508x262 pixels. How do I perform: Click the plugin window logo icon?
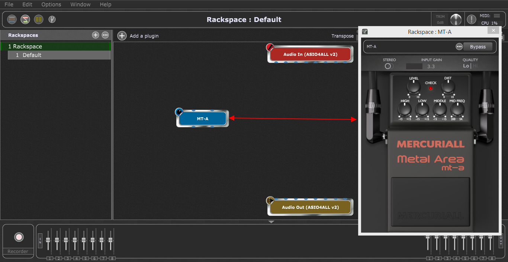(365, 32)
